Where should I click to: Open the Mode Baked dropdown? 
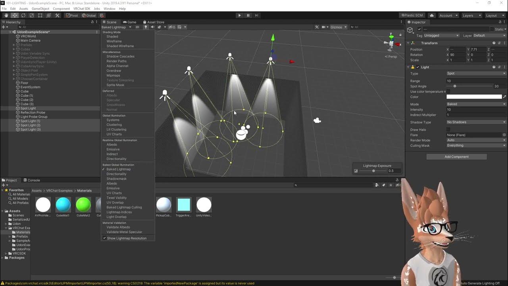pyautogui.click(x=476, y=104)
